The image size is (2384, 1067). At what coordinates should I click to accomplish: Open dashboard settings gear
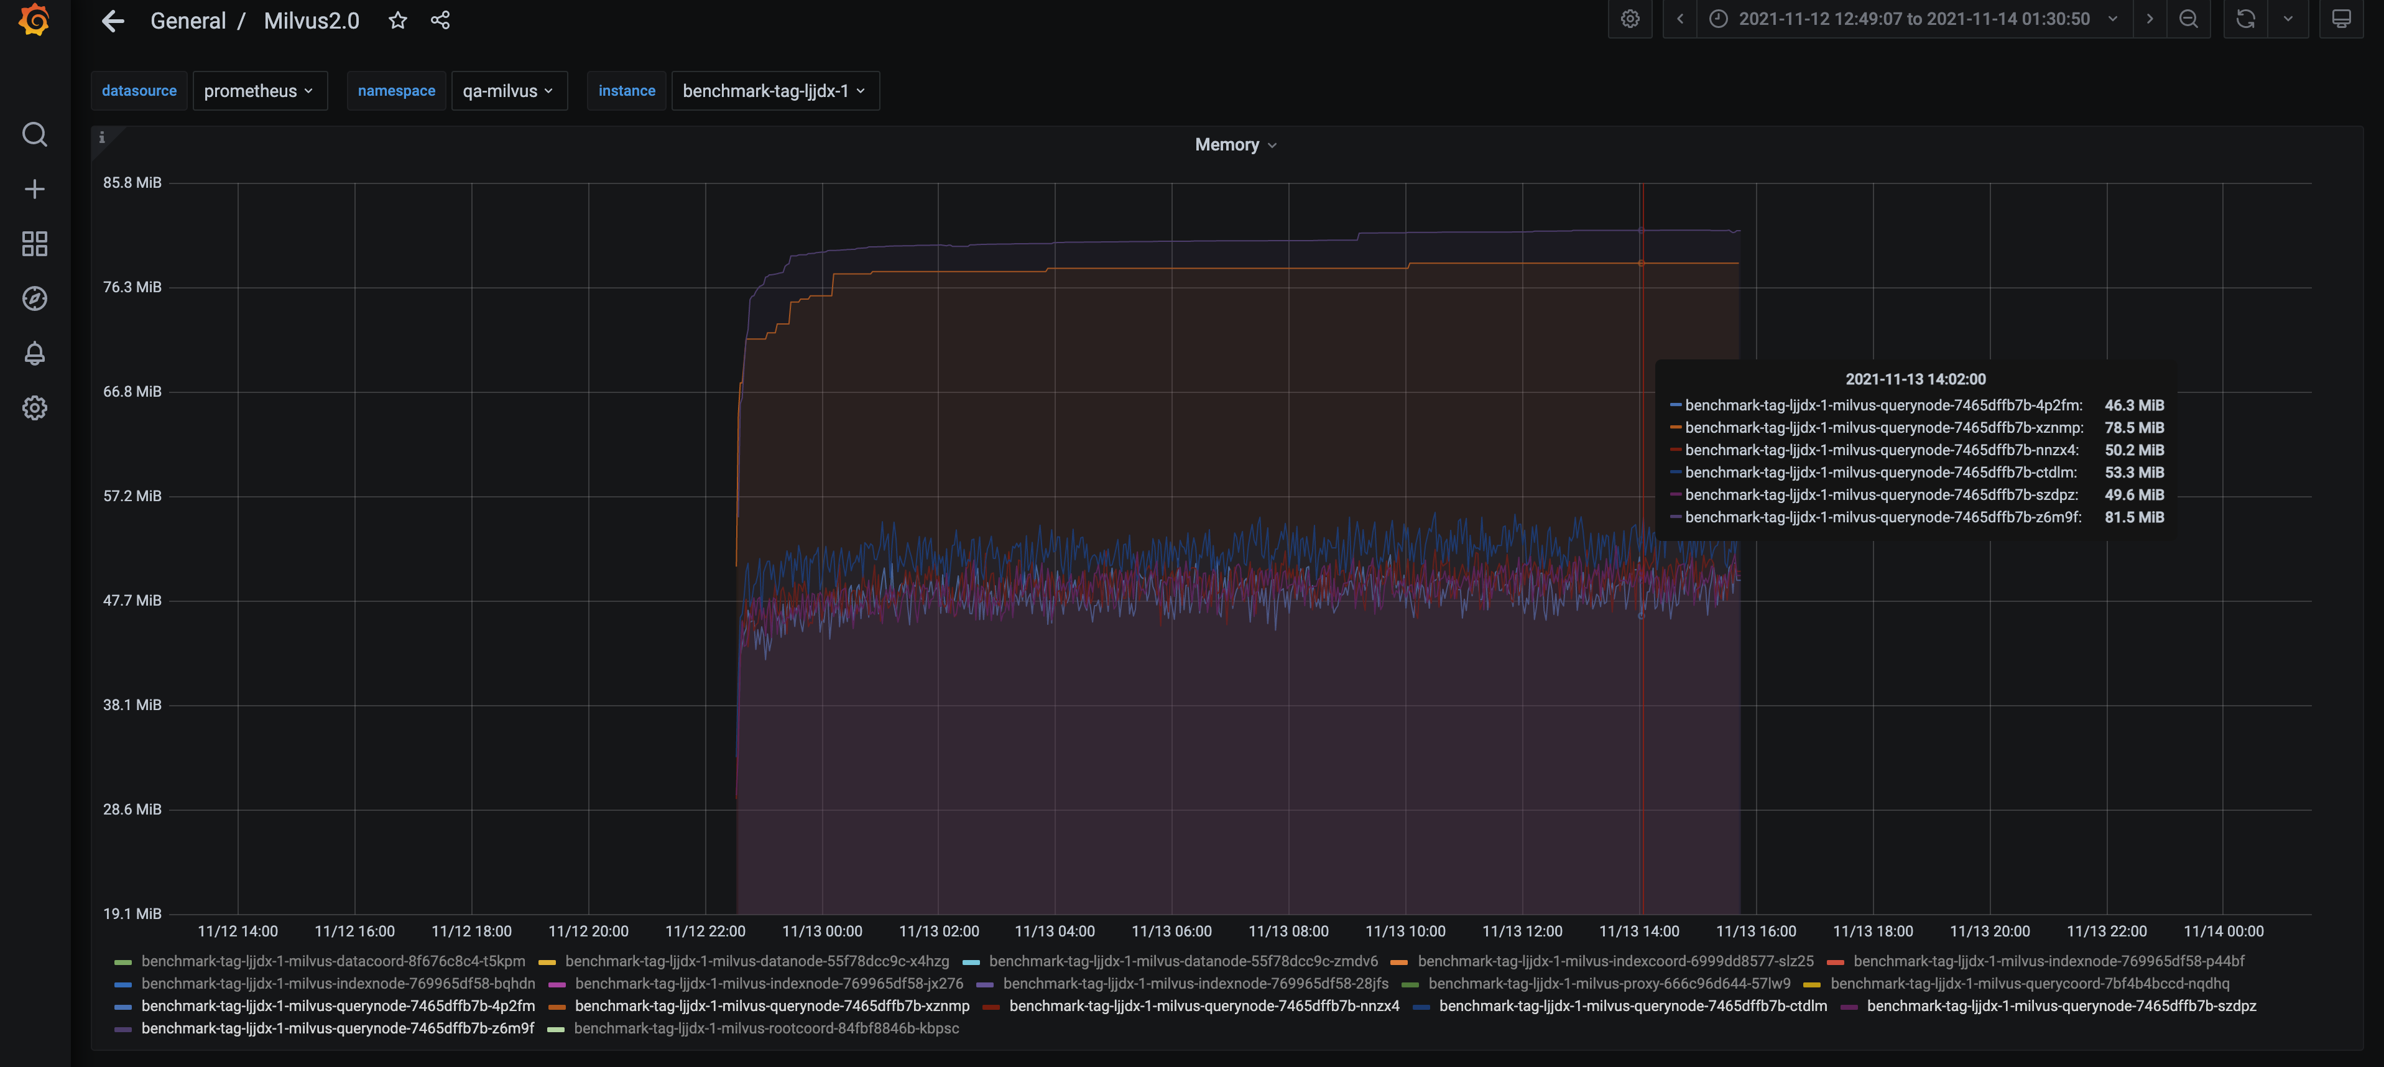[1630, 19]
